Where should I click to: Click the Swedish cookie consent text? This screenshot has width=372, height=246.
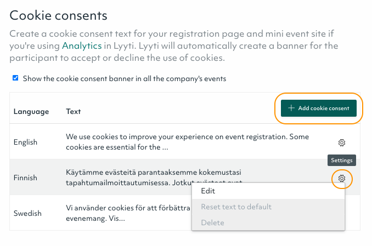coord(128,213)
